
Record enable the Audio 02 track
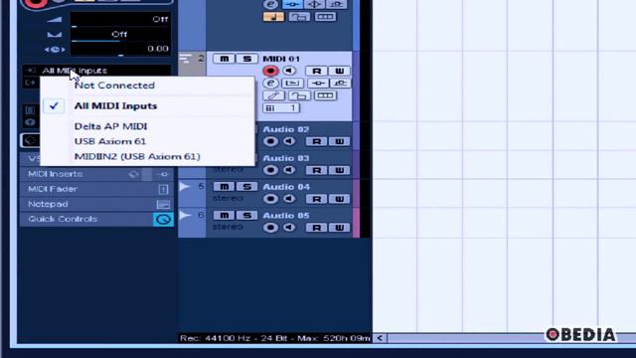(270, 141)
